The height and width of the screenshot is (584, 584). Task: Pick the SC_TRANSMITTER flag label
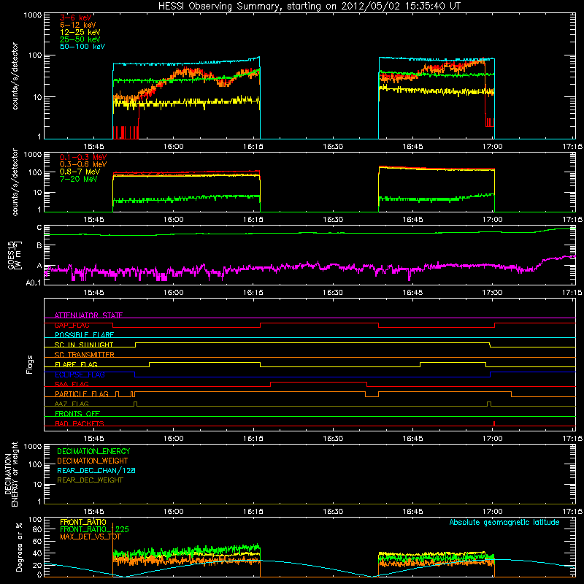click(85, 355)
